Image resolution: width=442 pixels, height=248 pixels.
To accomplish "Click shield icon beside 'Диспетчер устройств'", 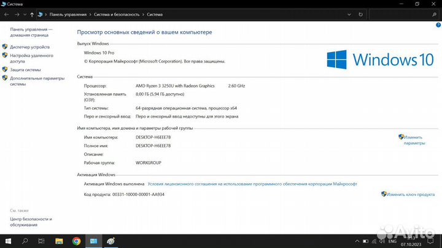I will point(5,47).
